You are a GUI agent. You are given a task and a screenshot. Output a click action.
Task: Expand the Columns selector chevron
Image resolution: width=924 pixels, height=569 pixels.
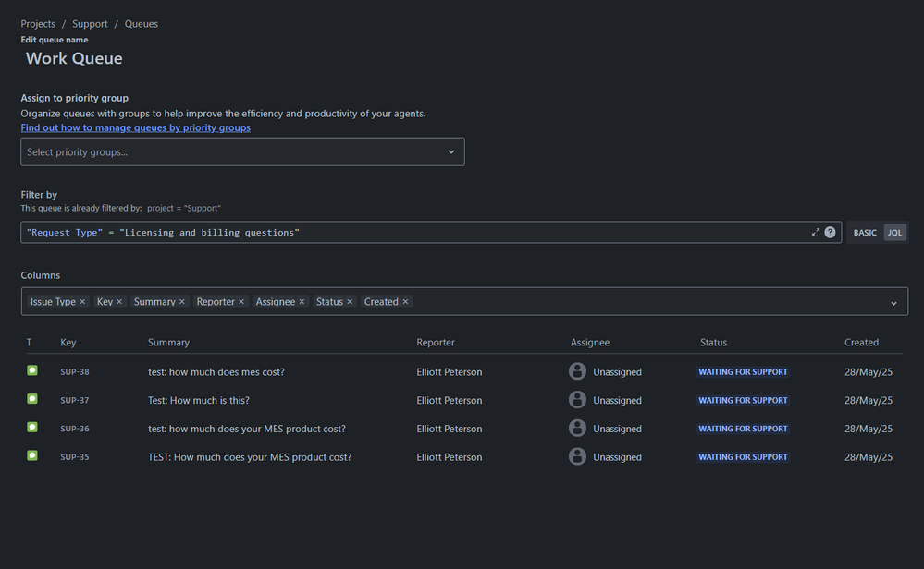[x=893, y=303]
